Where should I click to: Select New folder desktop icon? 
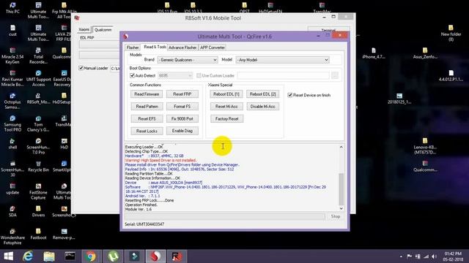[451, 33]
